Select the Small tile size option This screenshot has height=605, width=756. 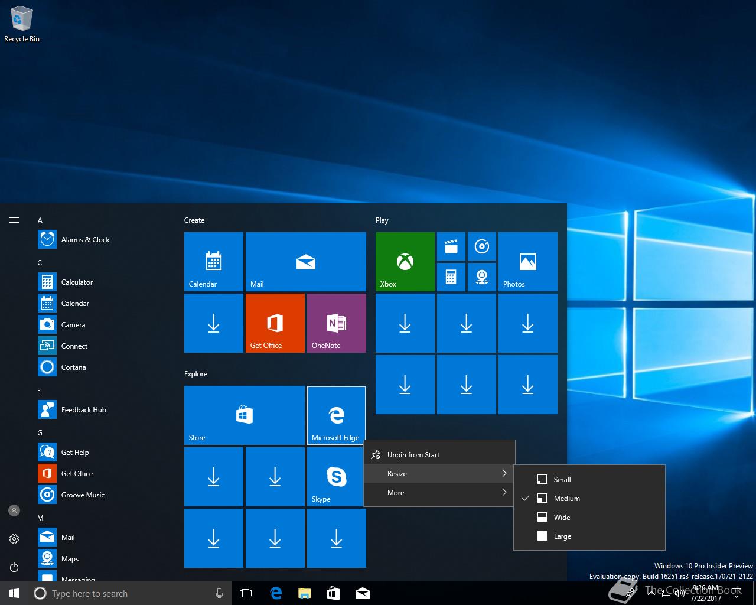click(x=562, y=480)
